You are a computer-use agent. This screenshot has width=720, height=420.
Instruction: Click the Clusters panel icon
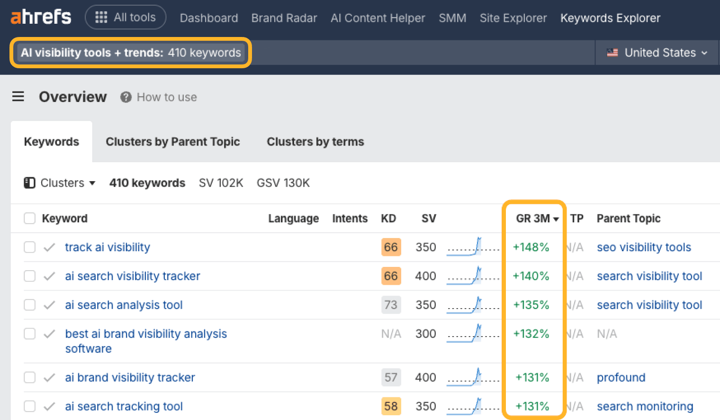[29, 183]
